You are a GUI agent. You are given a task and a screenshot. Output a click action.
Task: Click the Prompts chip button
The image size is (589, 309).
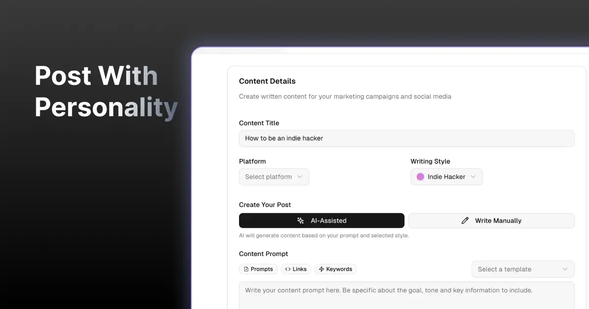click(258, 269)
